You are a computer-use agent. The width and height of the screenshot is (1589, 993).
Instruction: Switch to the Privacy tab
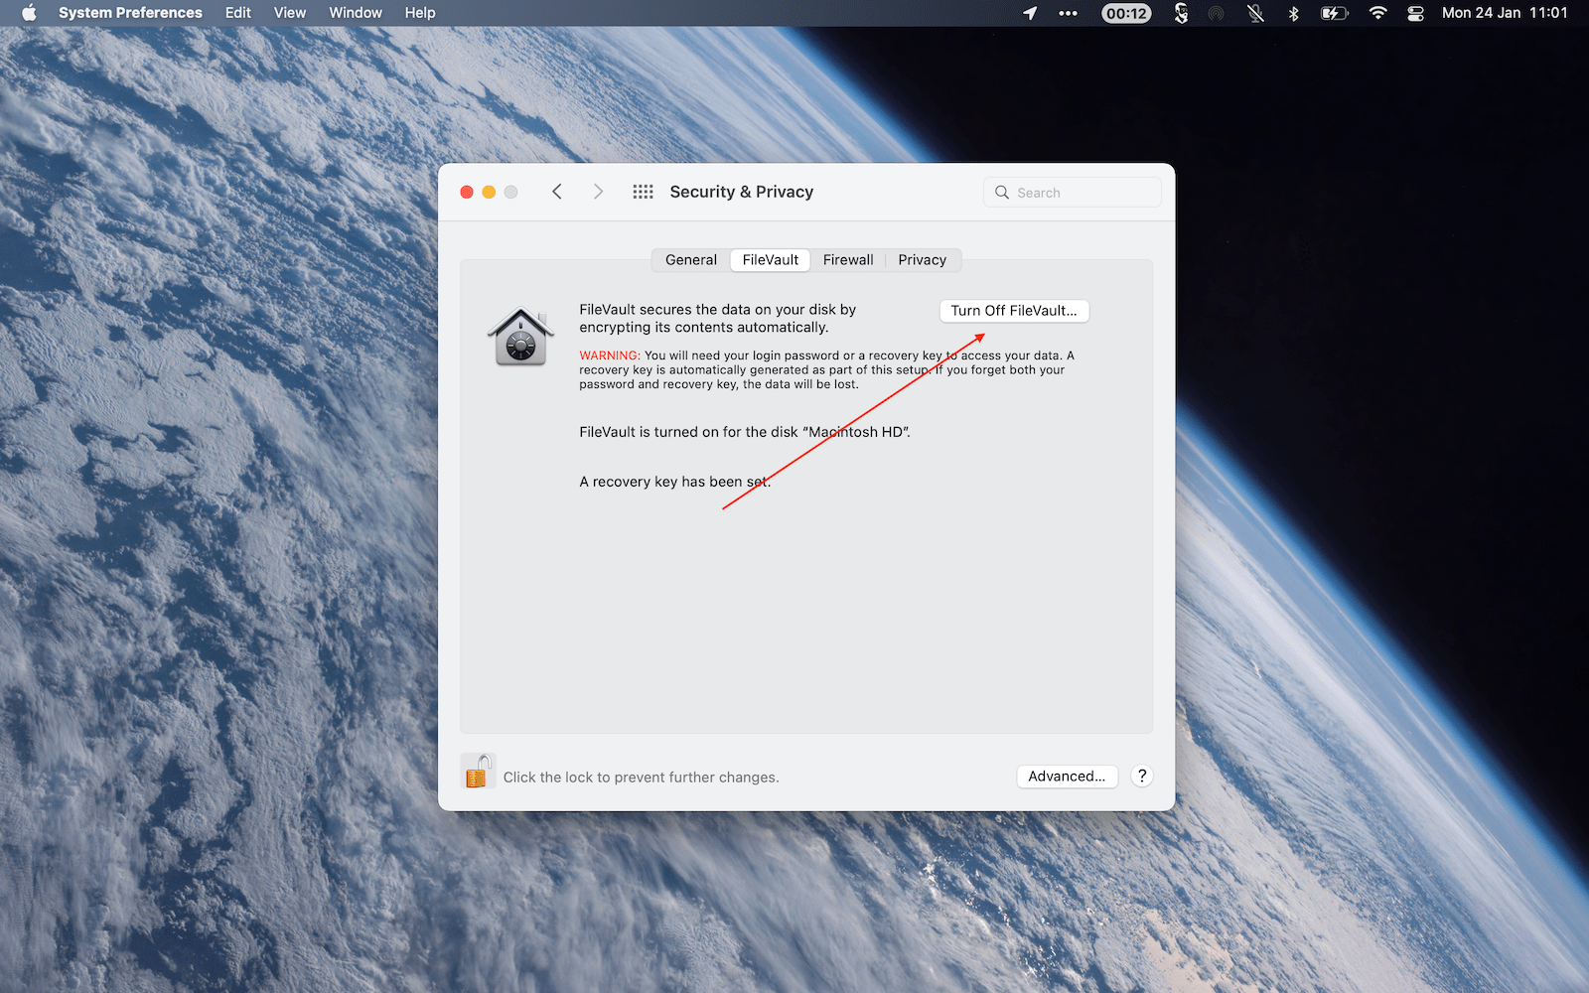click(x=923, y=260)
